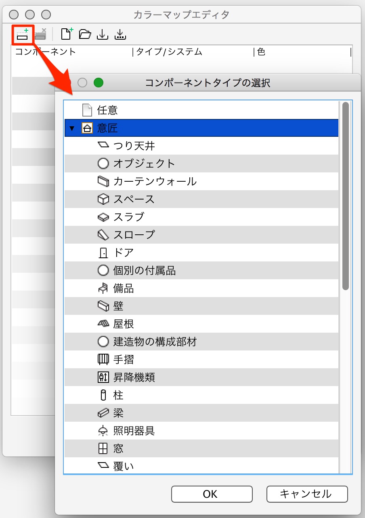The image size is (365, 518).
Task: Pick the 覆い covering icon
Action: (x=103, y=466)
